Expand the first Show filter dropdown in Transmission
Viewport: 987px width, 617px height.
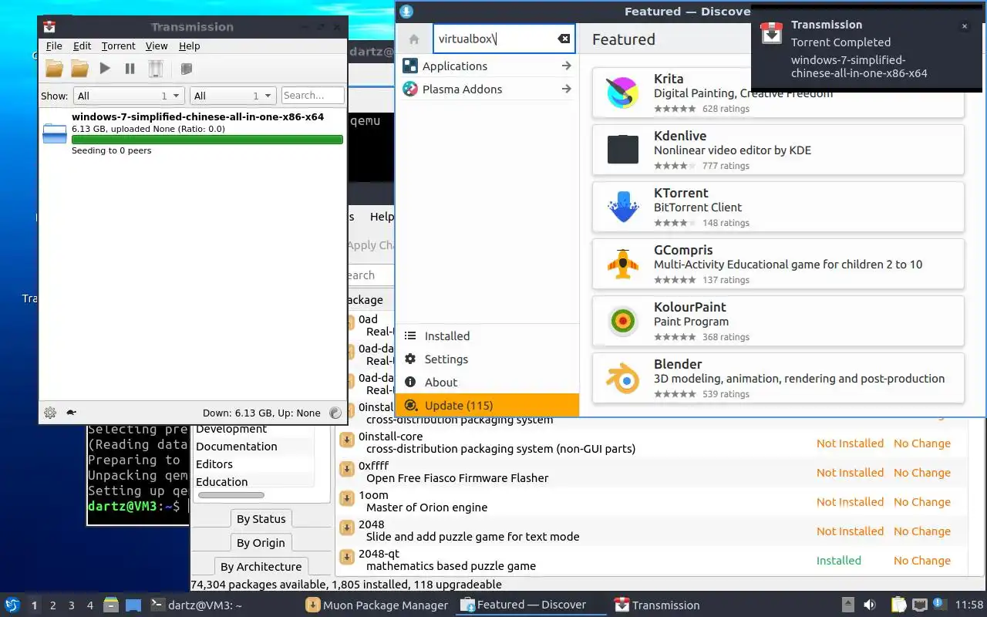tap(128, 96)
